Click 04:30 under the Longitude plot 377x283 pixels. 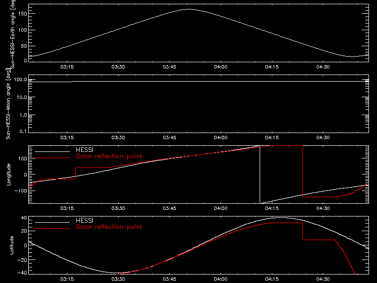[323, 208]
